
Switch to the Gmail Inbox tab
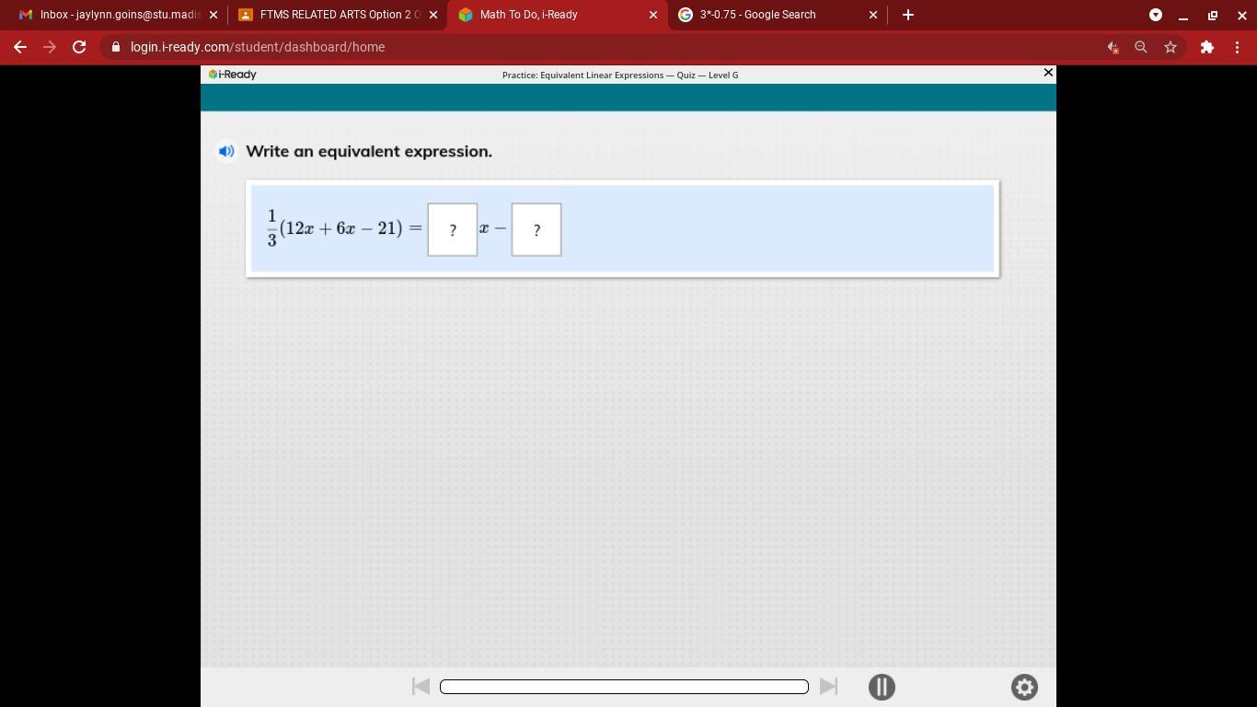[x=110, y=15]
